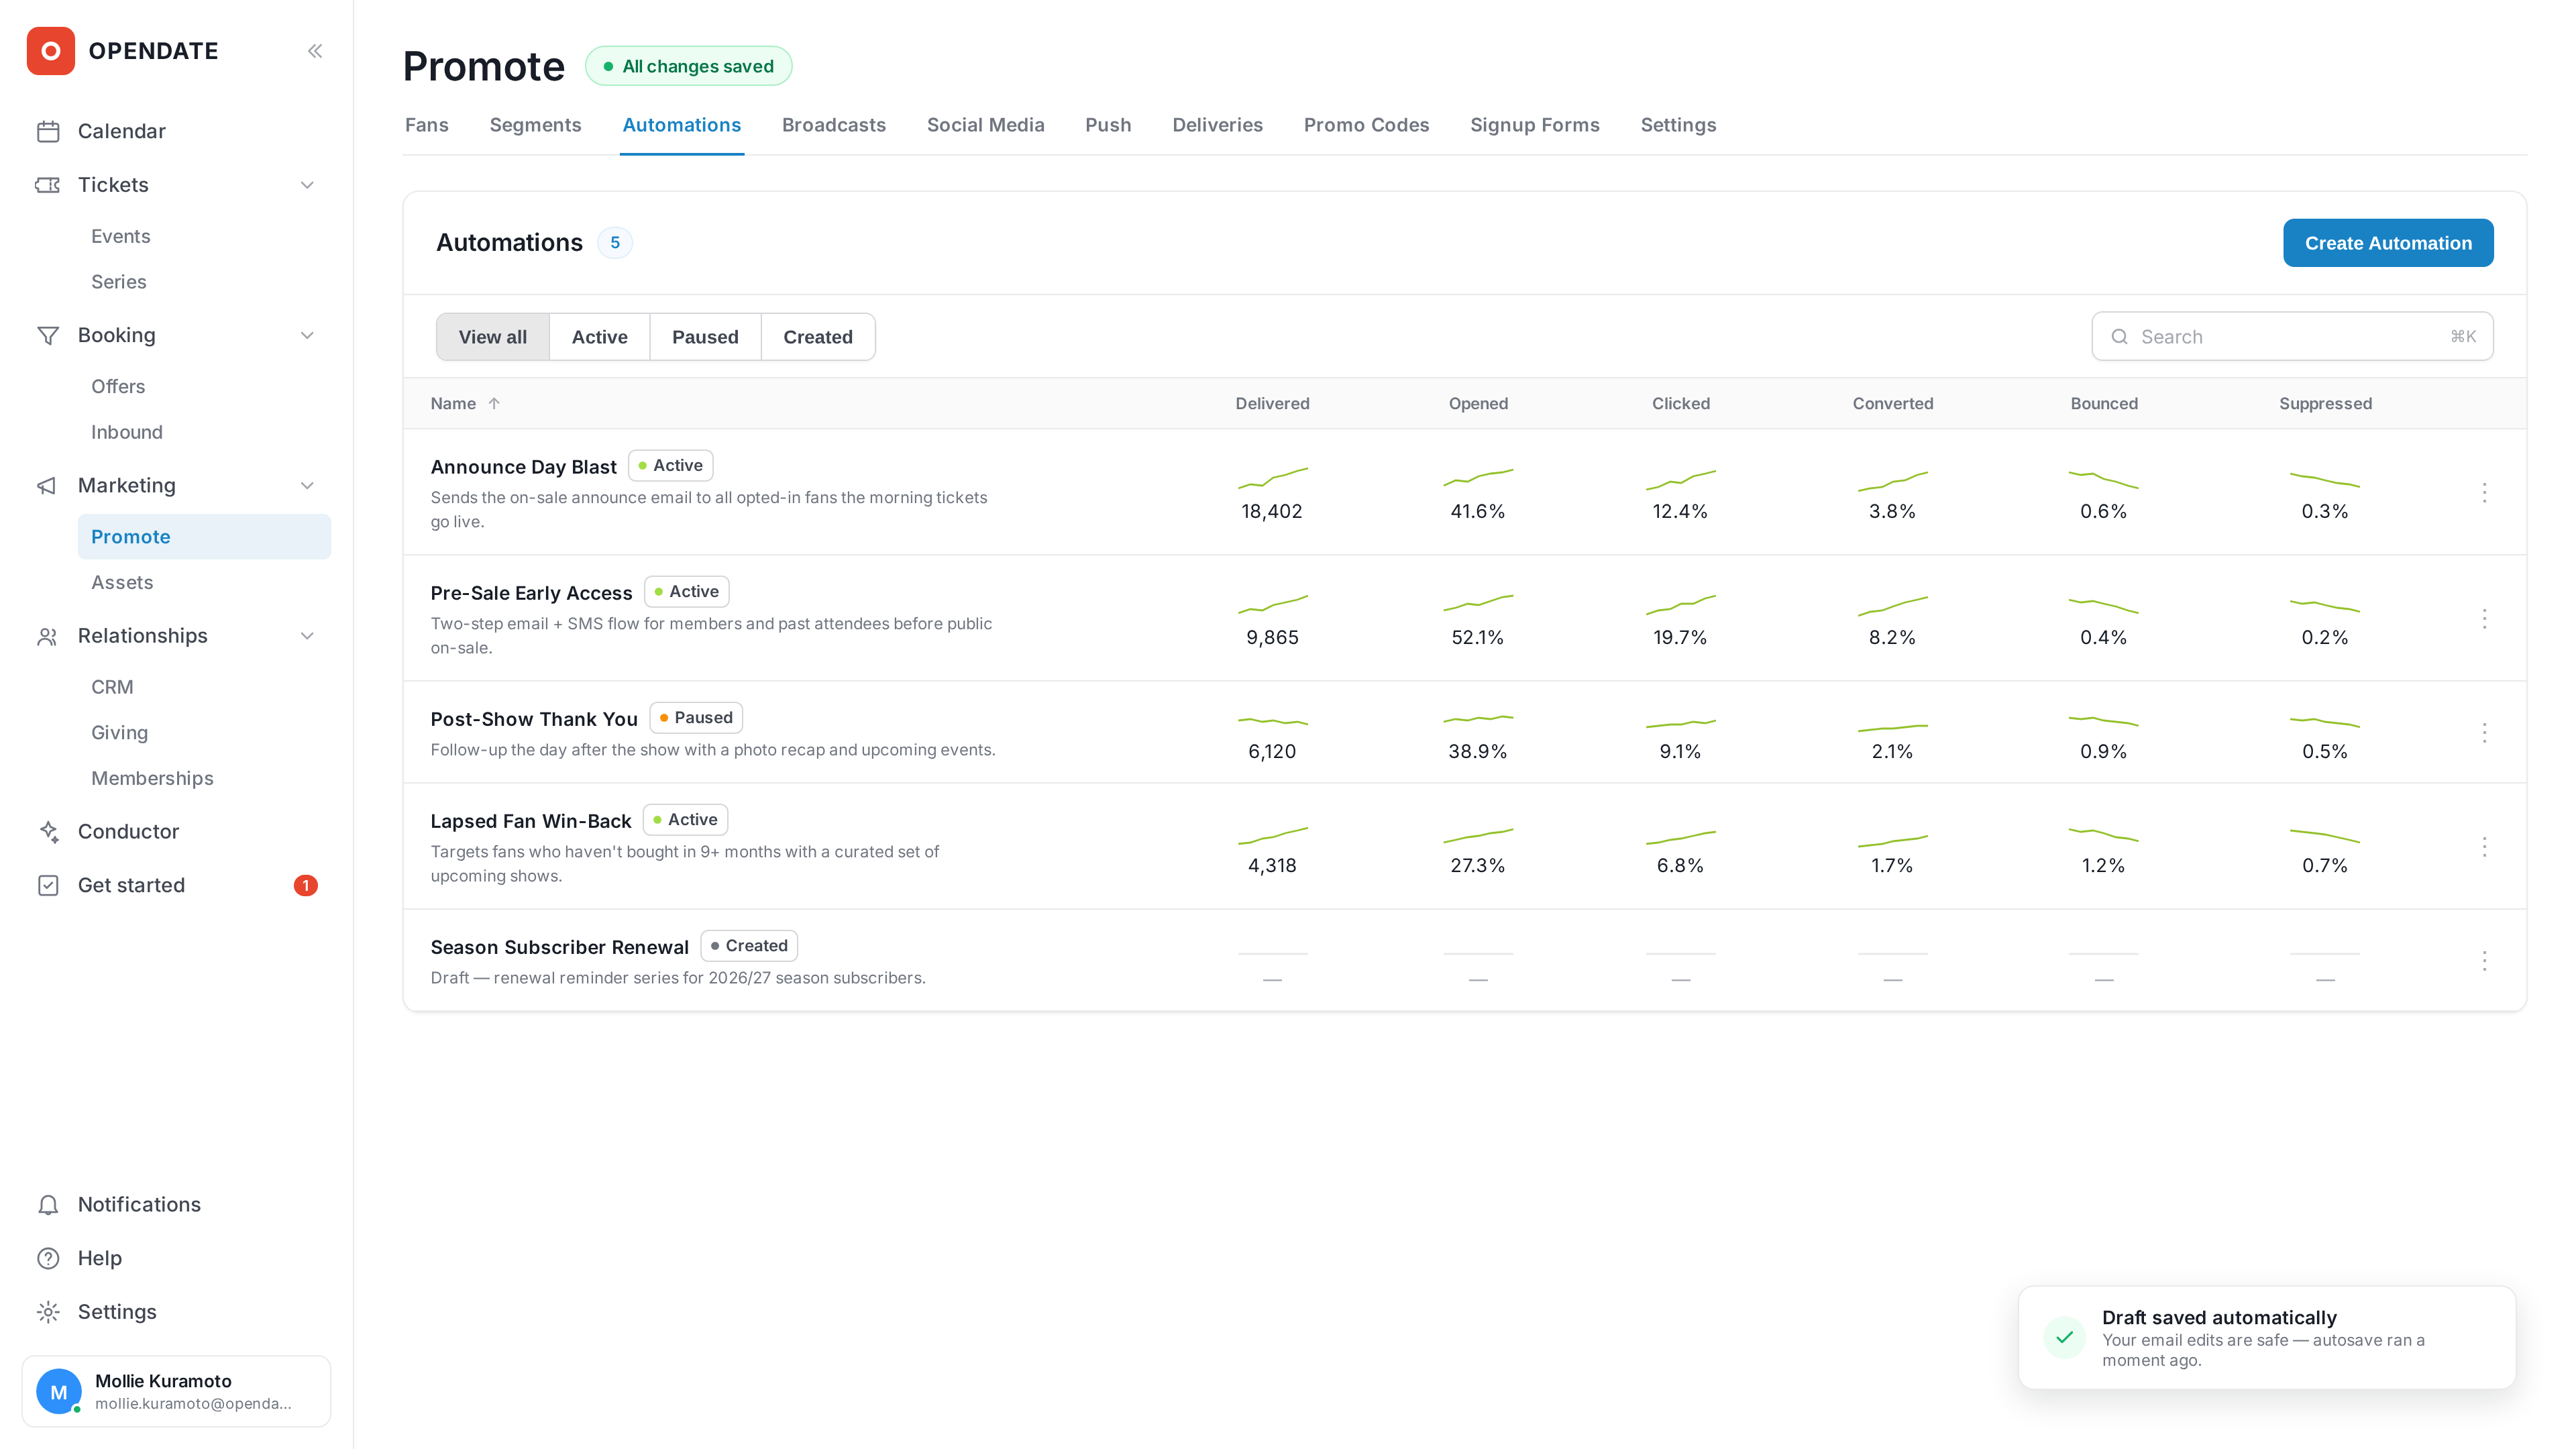Click the Opendate logo icon
The image size is (2576, 1449).
51,51
